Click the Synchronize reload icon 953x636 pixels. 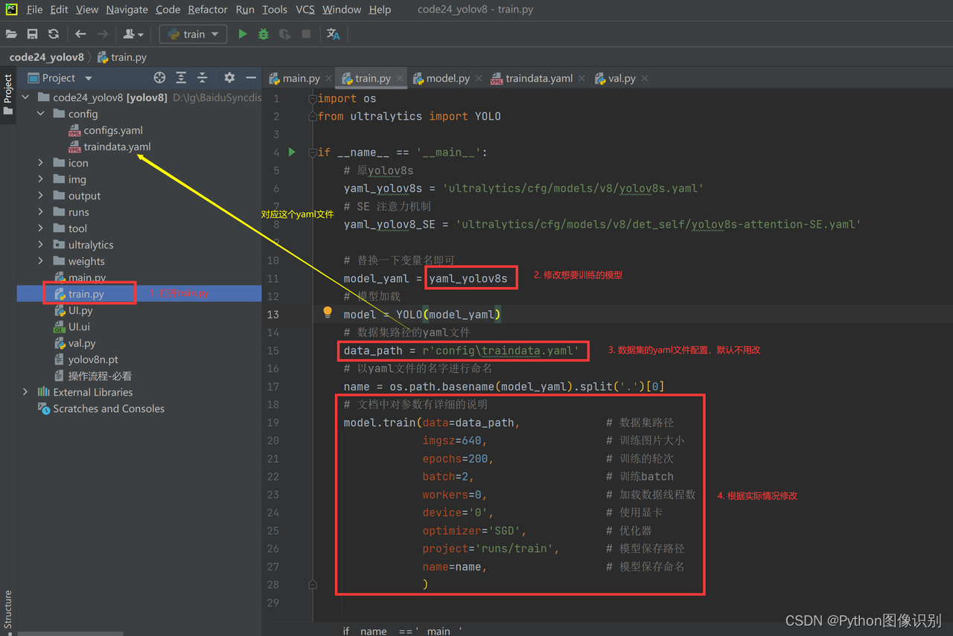tap(53, 34)
